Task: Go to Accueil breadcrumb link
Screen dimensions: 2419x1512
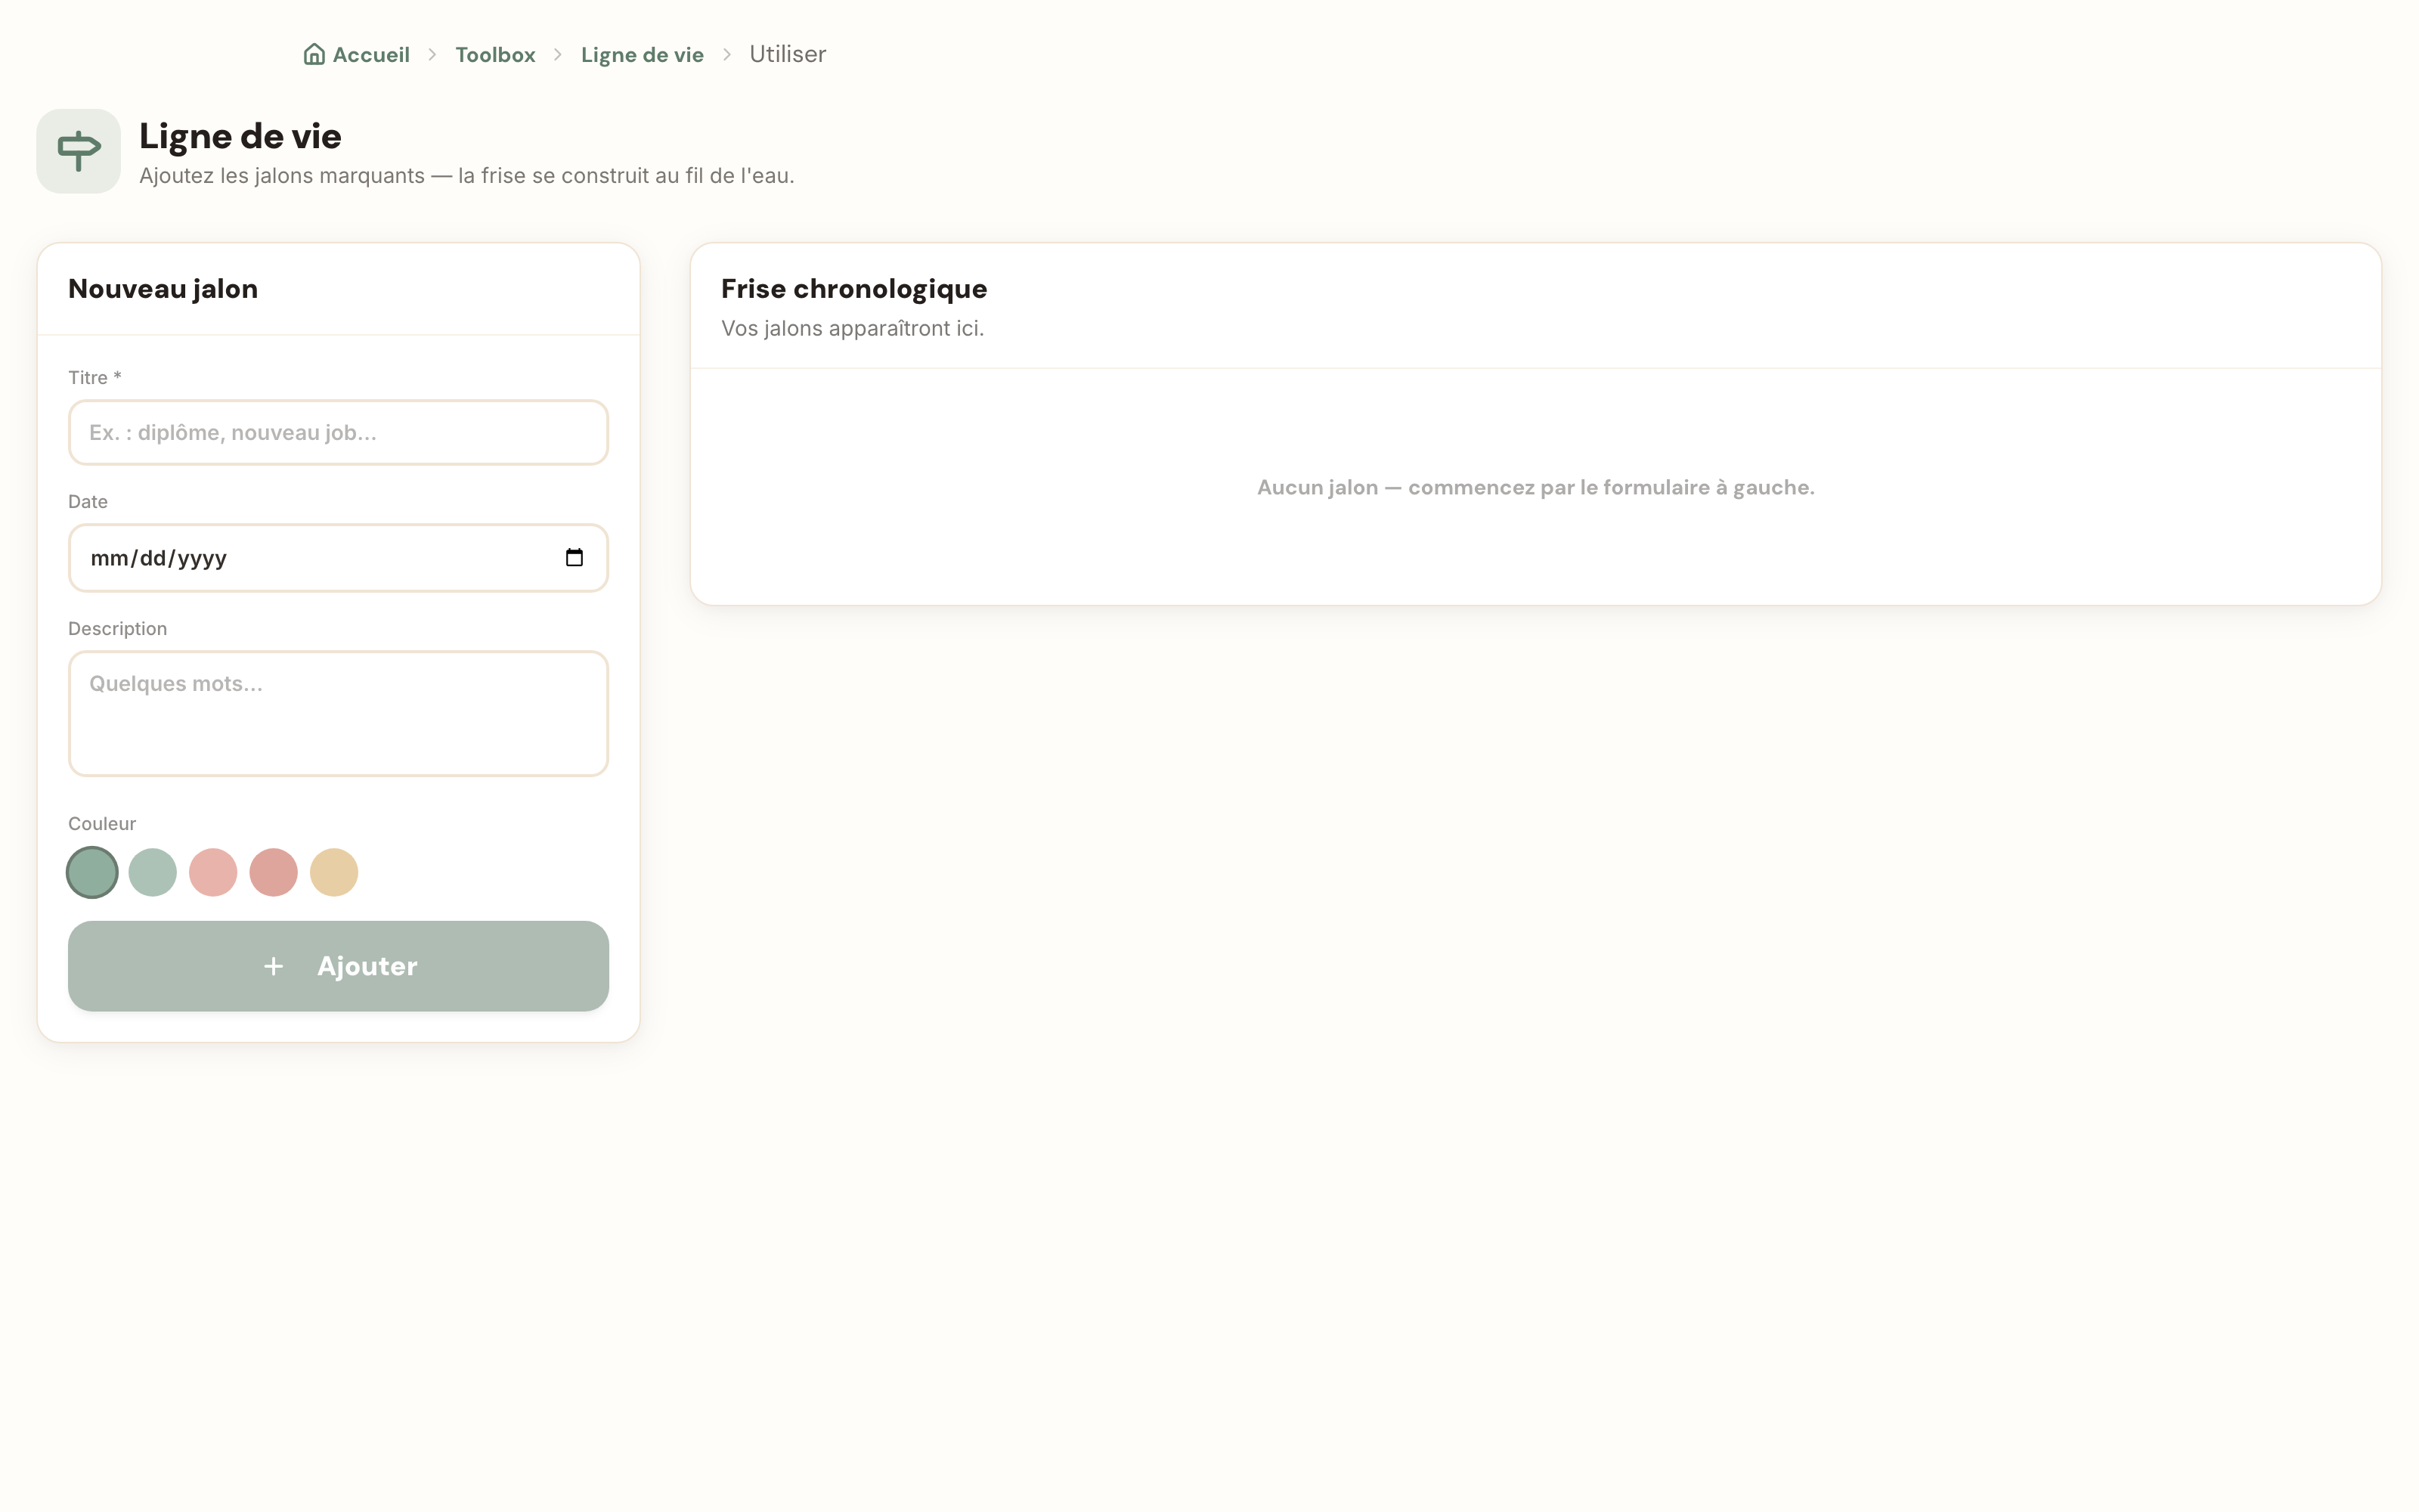Action: [x=357, y=54]
